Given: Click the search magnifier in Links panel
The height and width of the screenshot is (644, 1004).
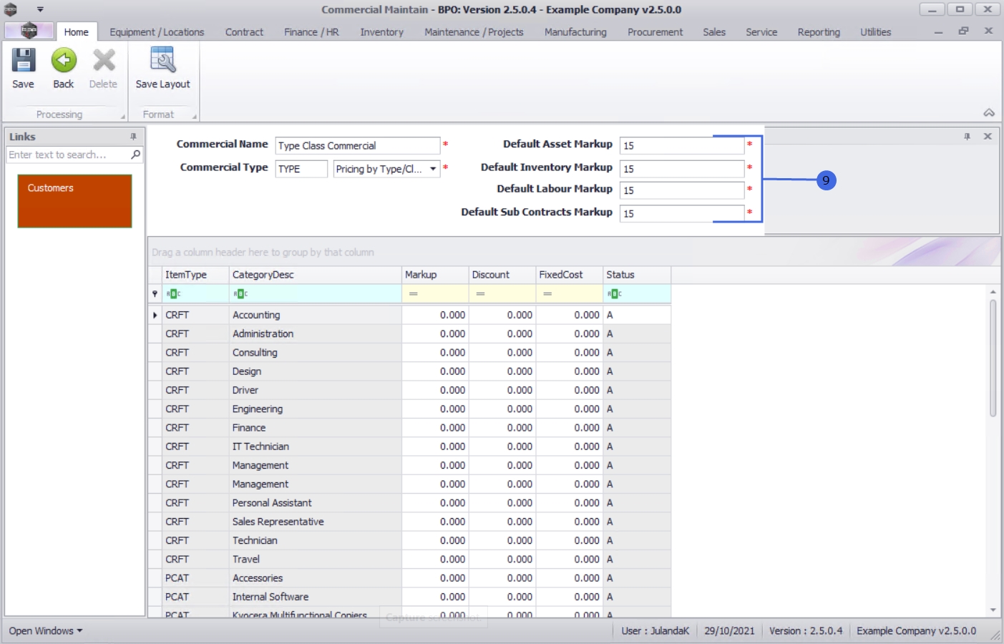Looking at the screenshot, I should pos(135,155).
